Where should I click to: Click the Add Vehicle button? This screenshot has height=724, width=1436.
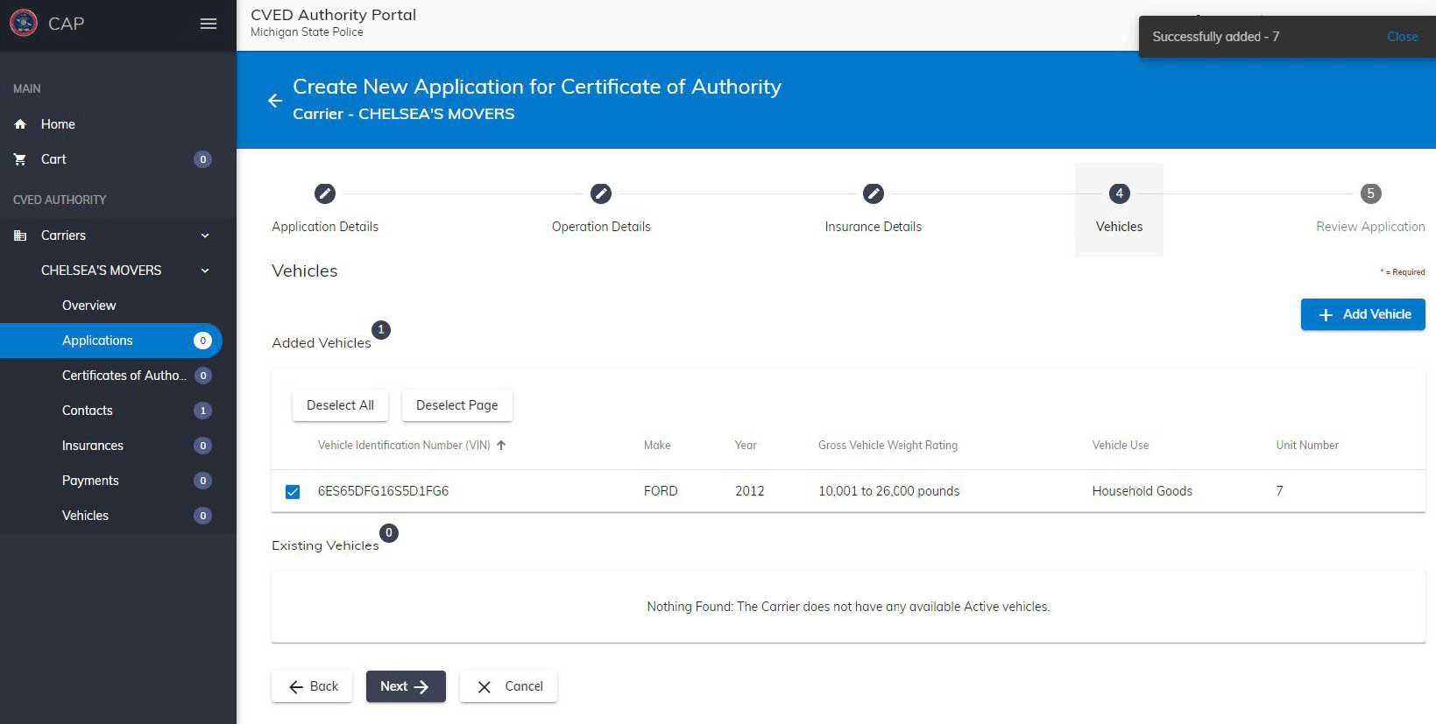(x=1362, y=314)
